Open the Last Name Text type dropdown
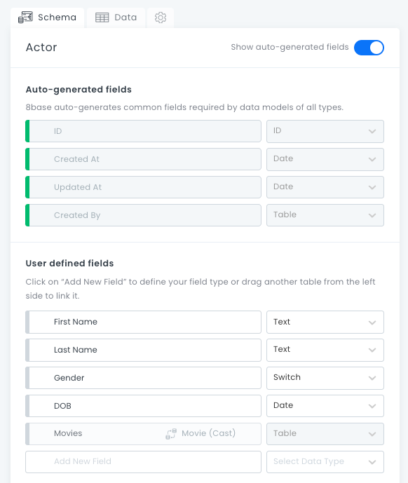The image size is (408, 483). click(x=325, y=350)
